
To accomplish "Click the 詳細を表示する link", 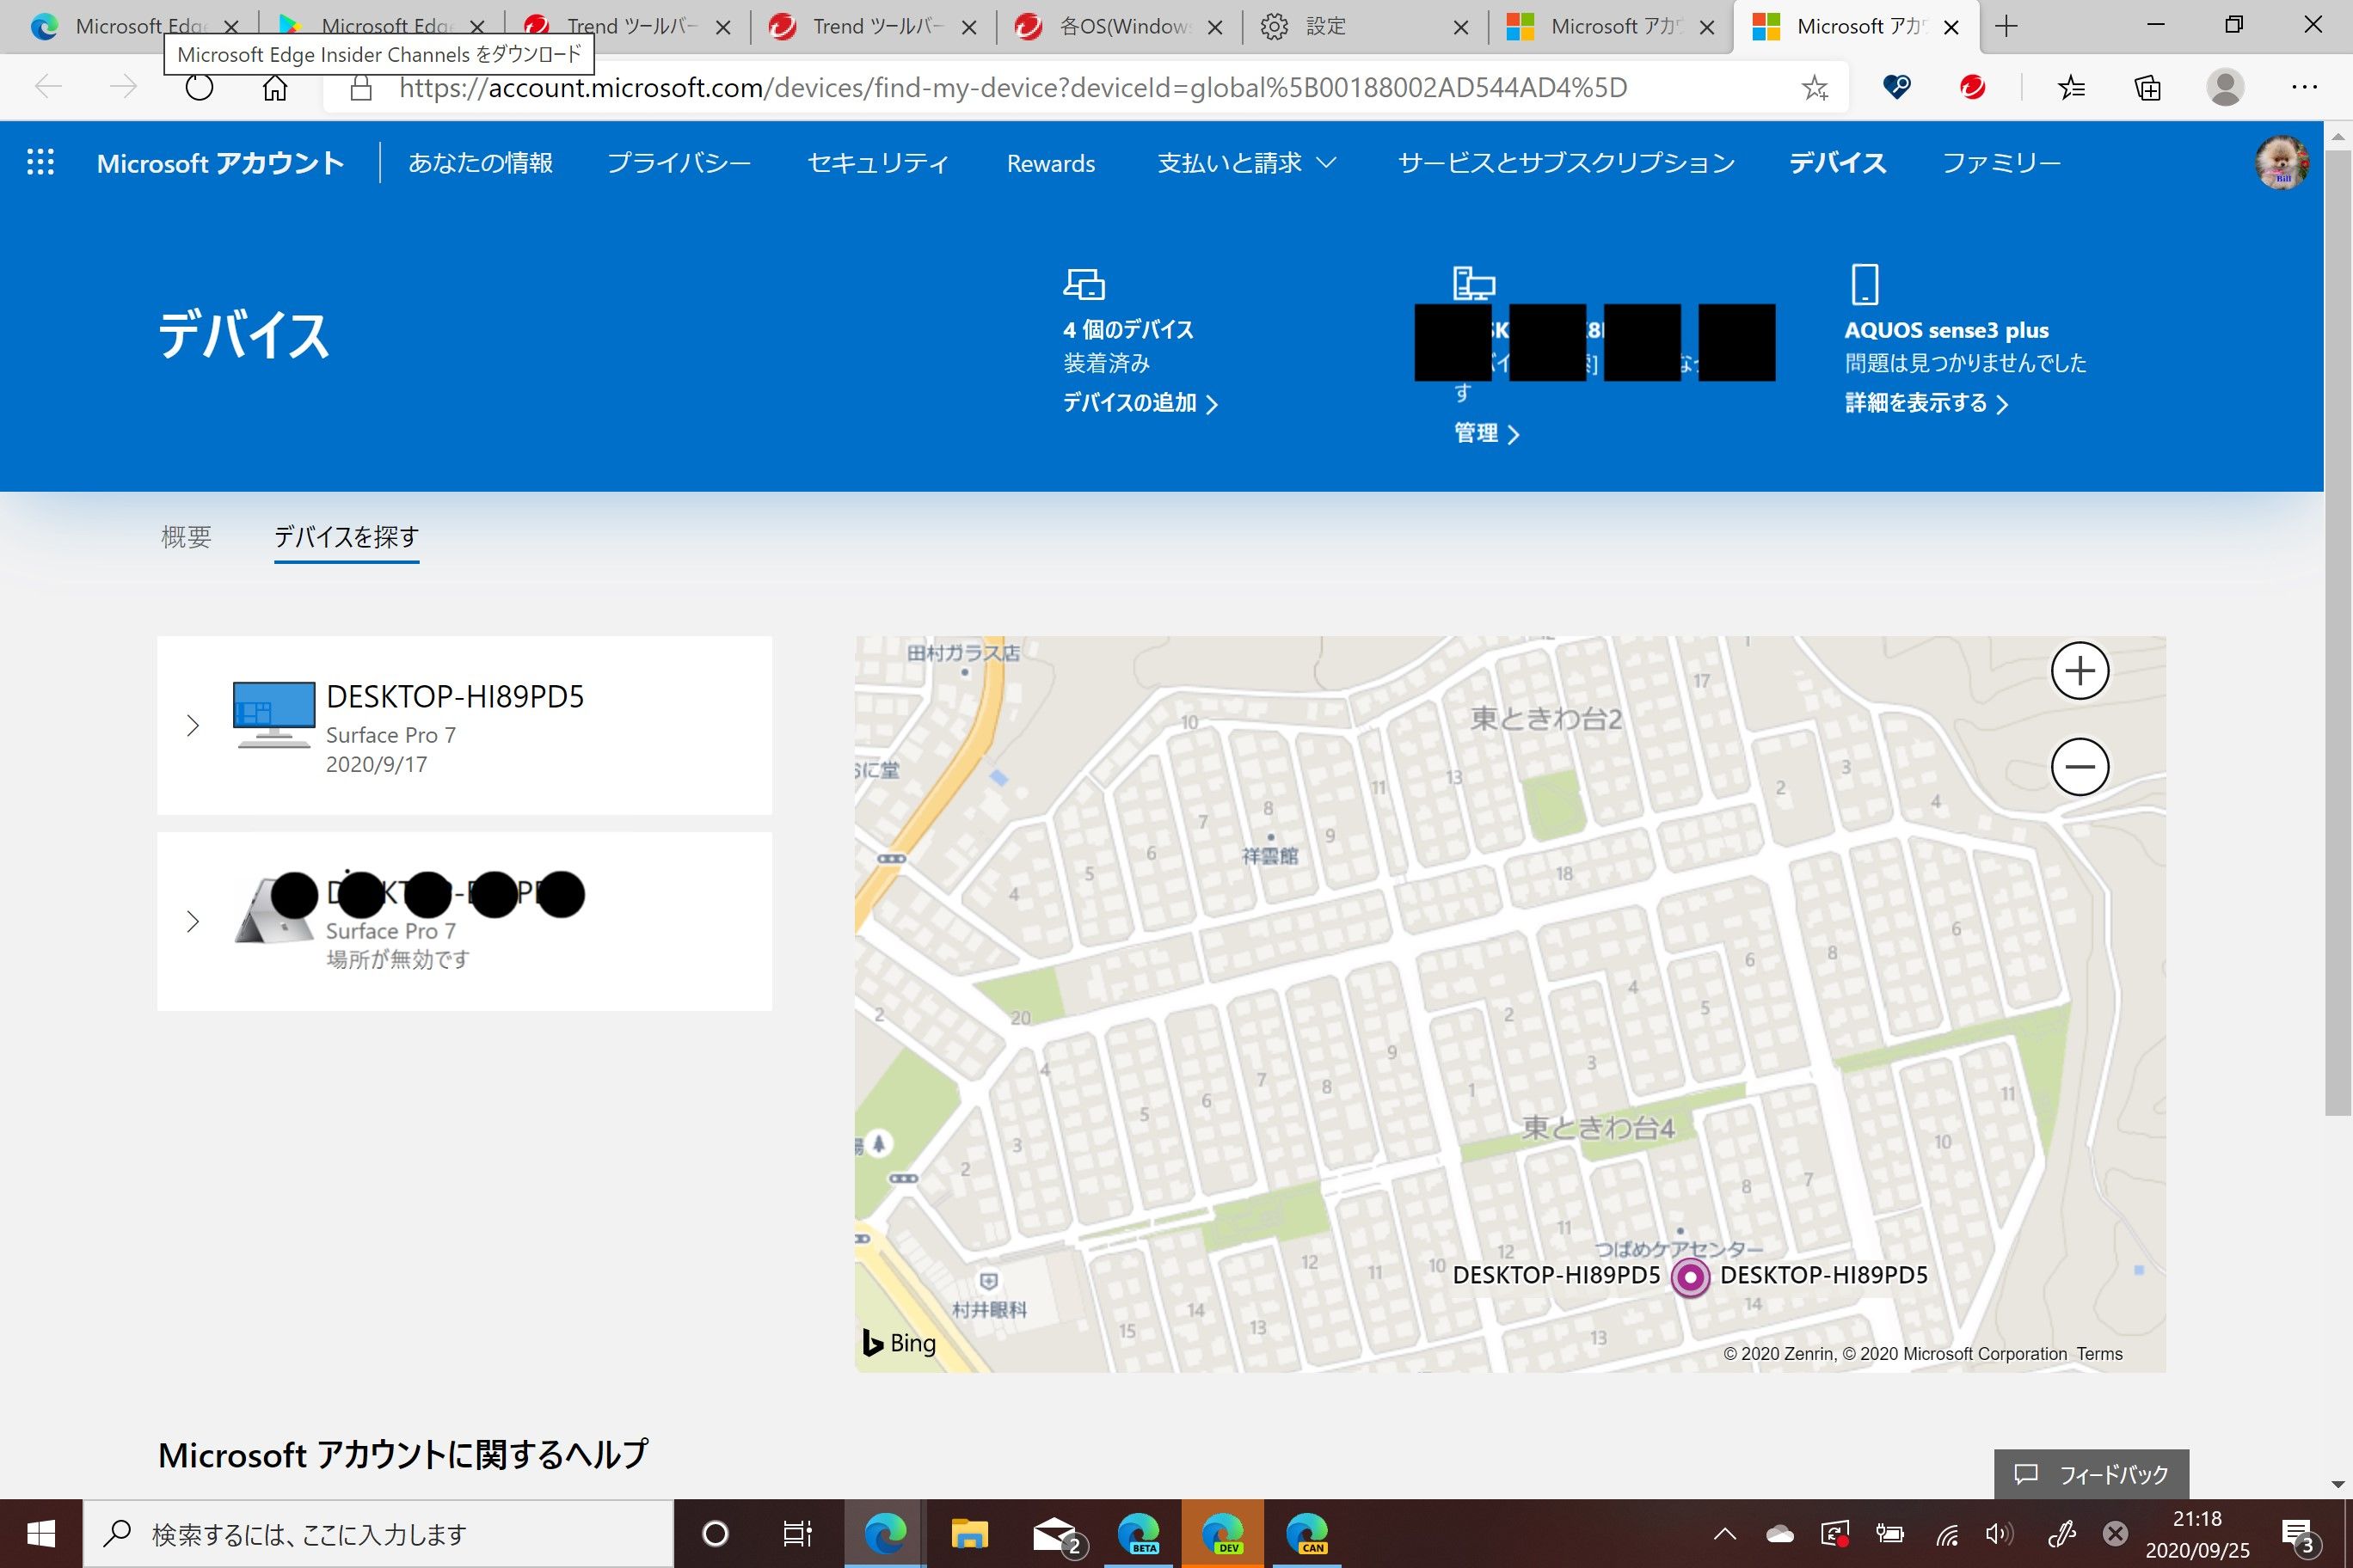I will click(1926, 403).
